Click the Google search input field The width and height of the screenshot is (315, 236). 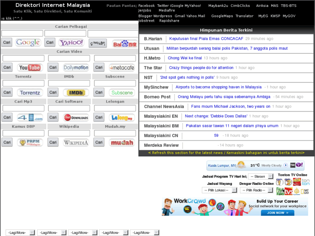pyautogui.click(x=22, y=33)
